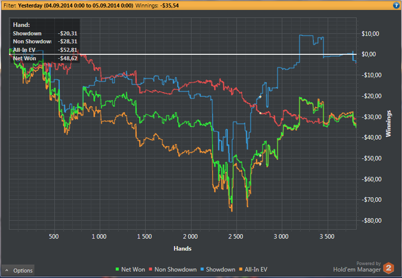Screen dimensions: 402x278
Task: Click the 'Hand:' tooltip heading
Action: click(21, 25)
